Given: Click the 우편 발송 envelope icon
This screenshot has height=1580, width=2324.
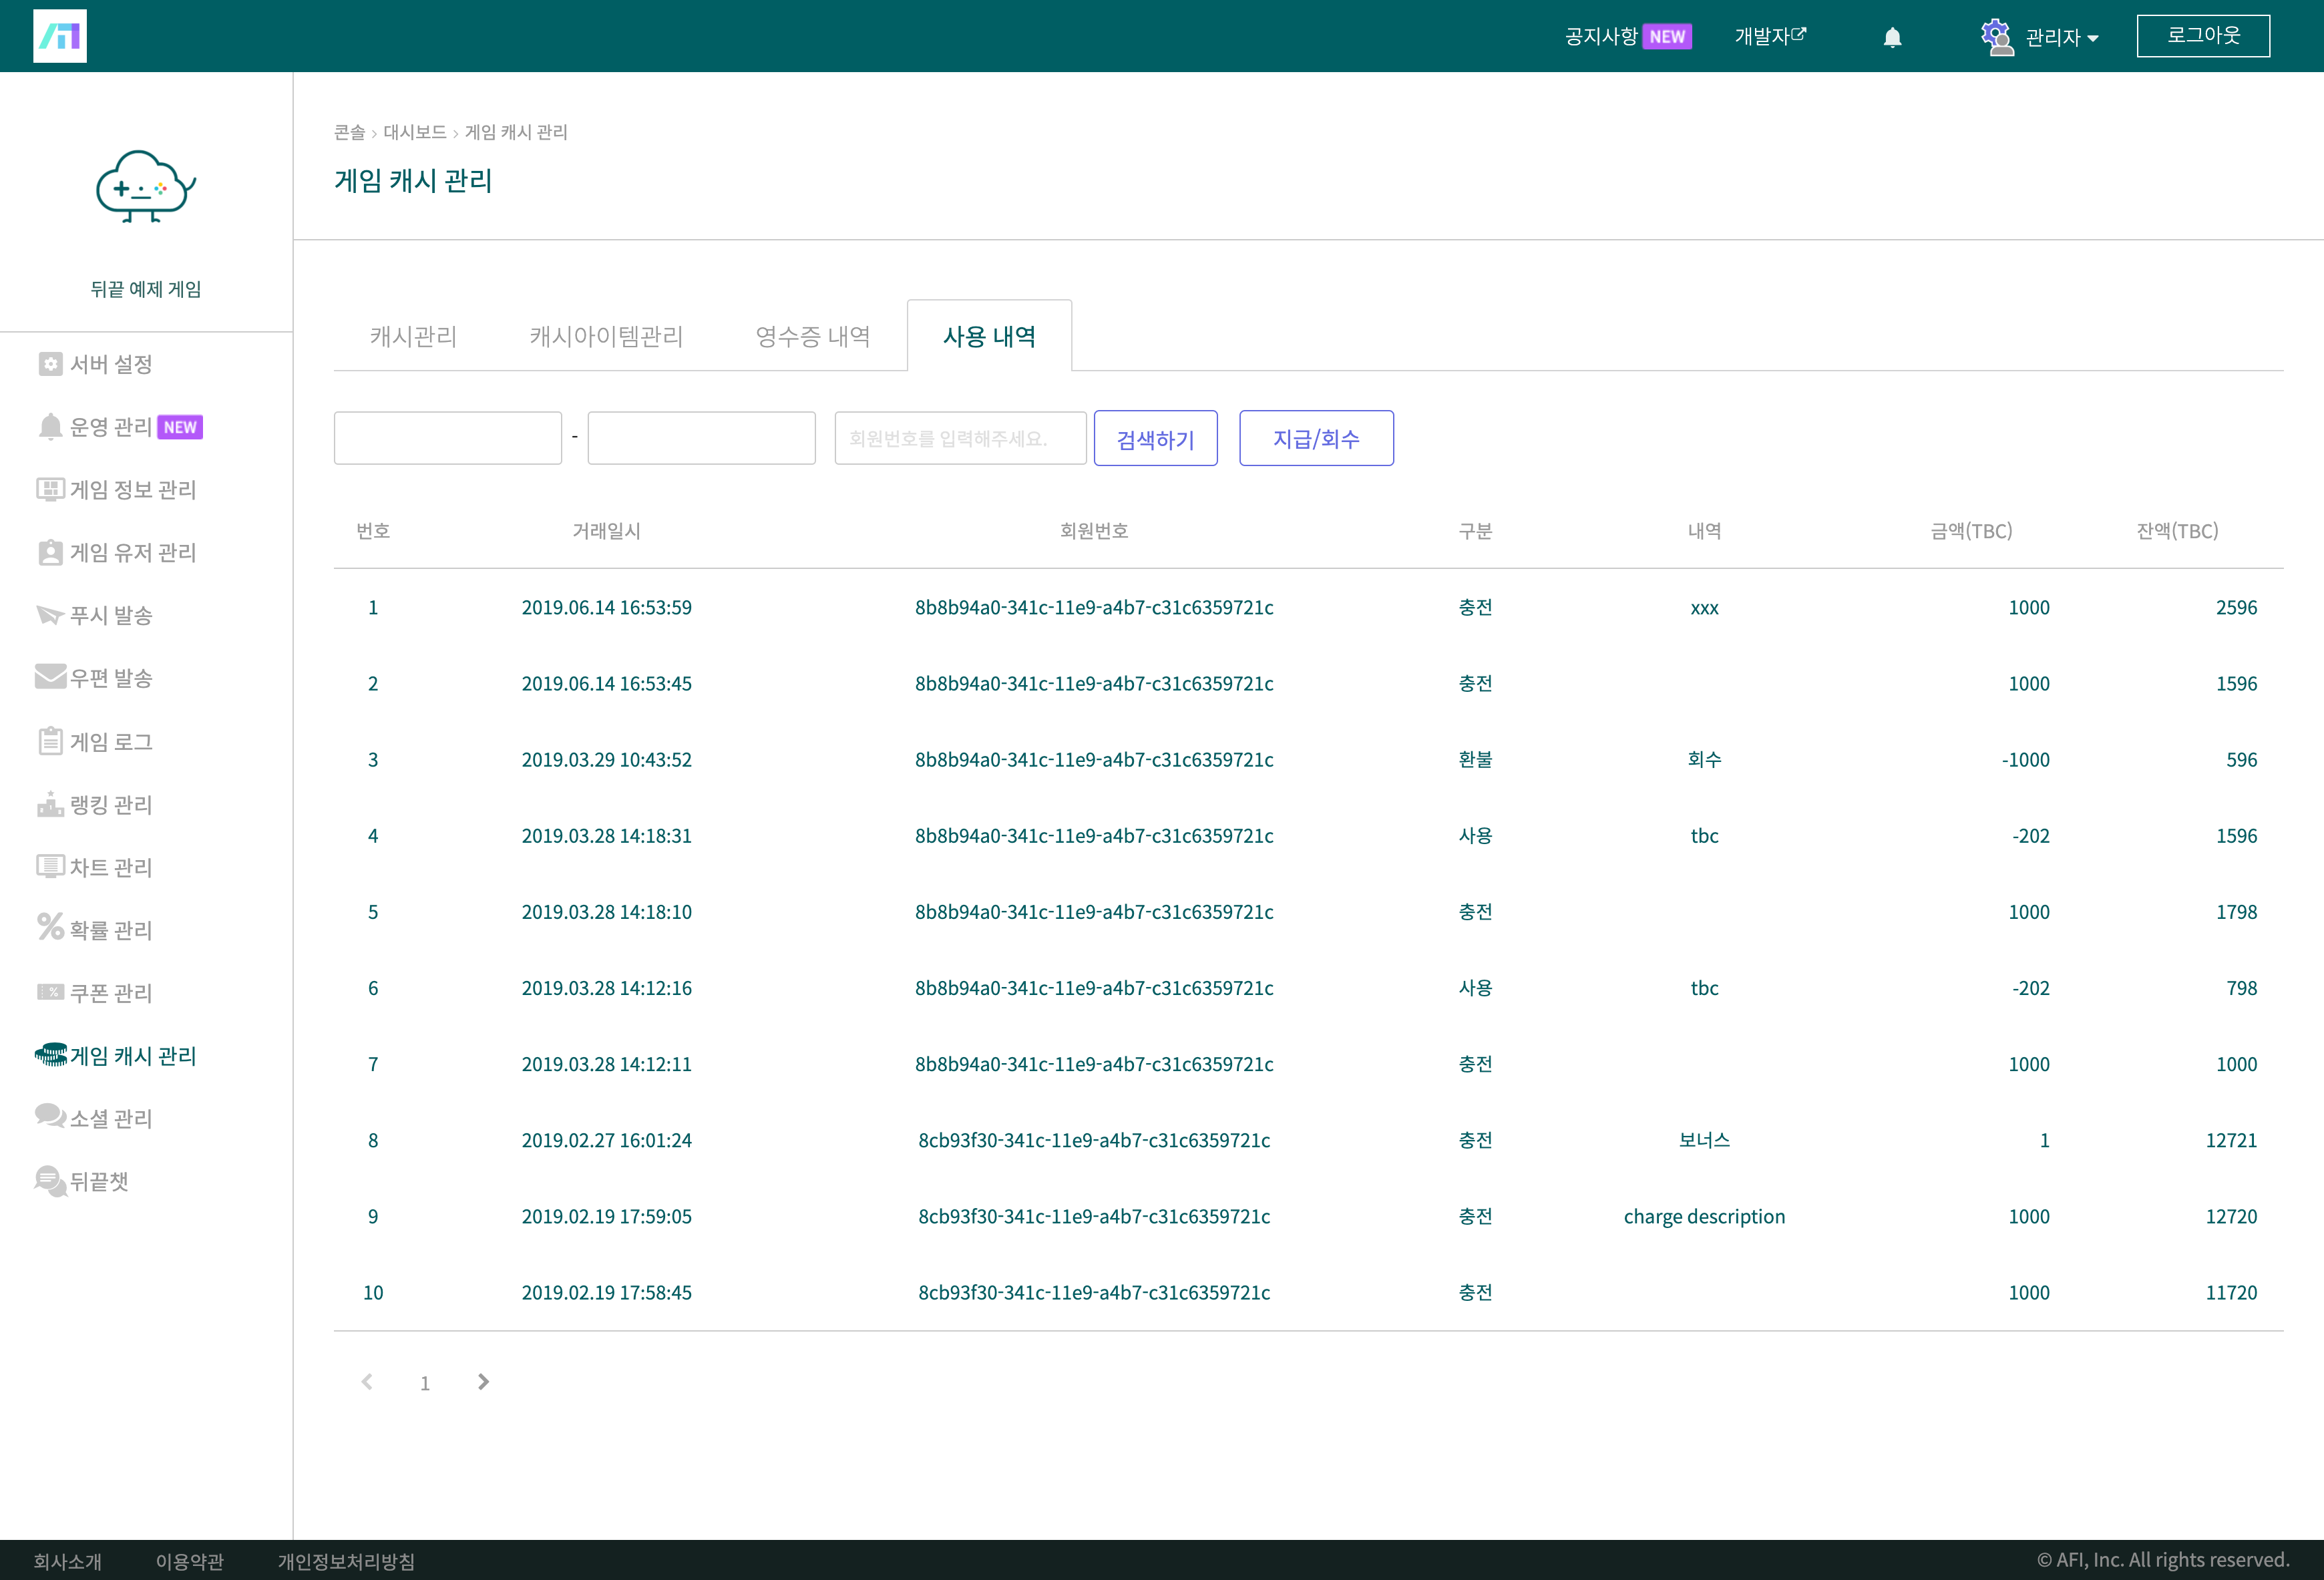Looking at the screenshot, I should 50,677.
